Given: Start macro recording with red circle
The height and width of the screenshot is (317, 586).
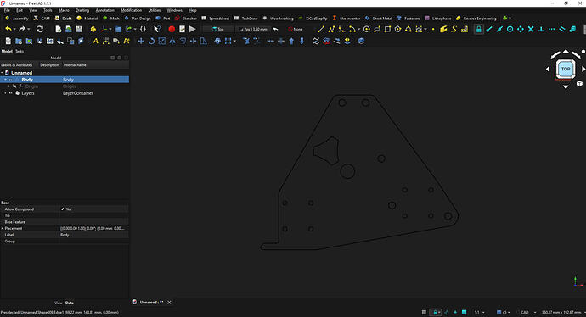Looking at the screenshot, I should (172, 29).
